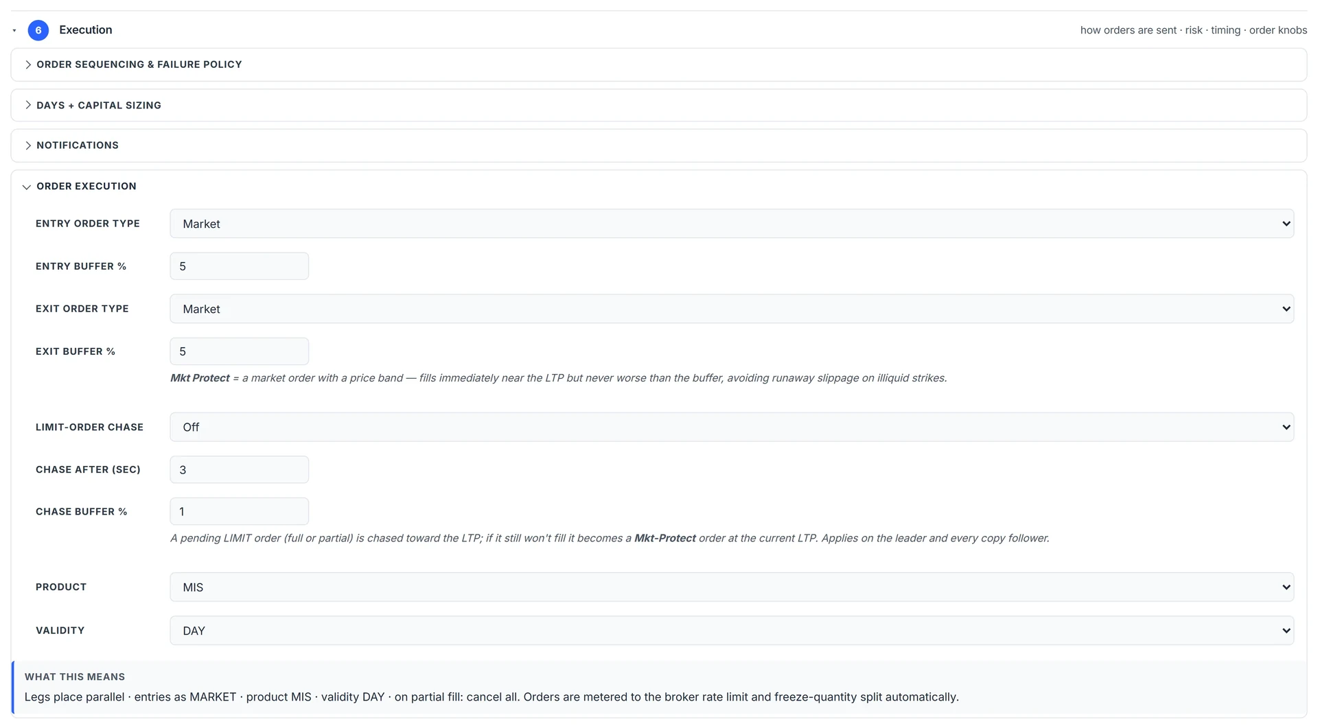1318x728 pixels.
Task: Click the pending LIMIT order help text
Action: click(610, 539)
